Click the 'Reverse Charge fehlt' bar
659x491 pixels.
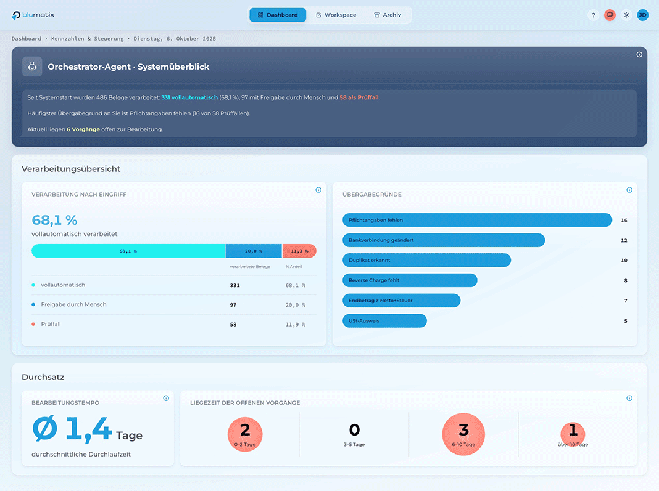410,280
